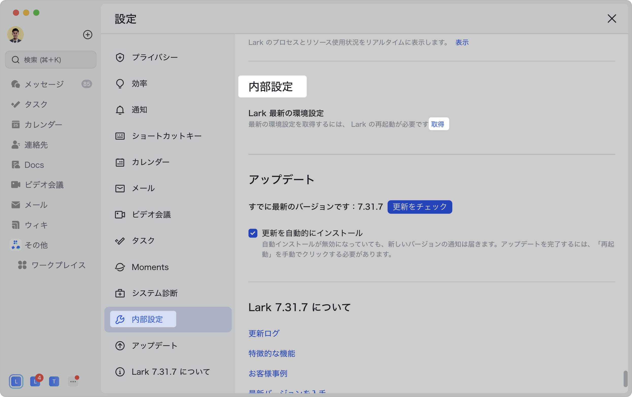This screenshot has height=397, width=632.
Task: Open the 更新ログ link
Action: (x=264, y=333)
